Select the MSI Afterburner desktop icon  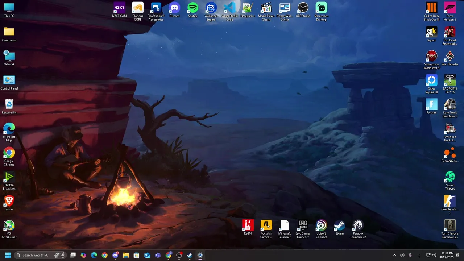[x=9, y=229]
